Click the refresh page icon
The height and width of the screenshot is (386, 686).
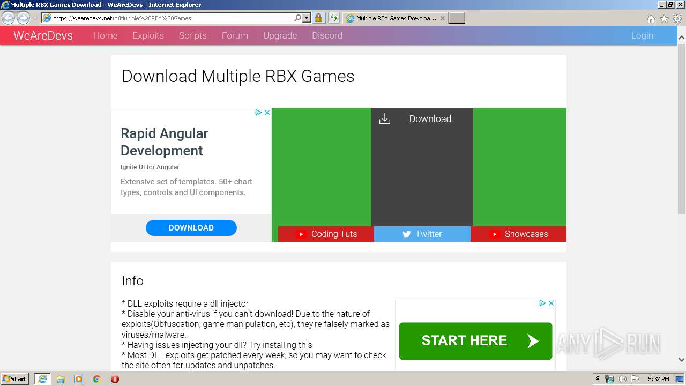click(334, 18)
